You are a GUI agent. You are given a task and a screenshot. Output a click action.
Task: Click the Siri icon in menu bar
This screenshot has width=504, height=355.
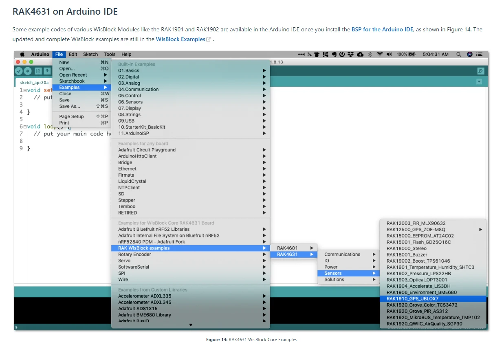(x=470, y=54)
